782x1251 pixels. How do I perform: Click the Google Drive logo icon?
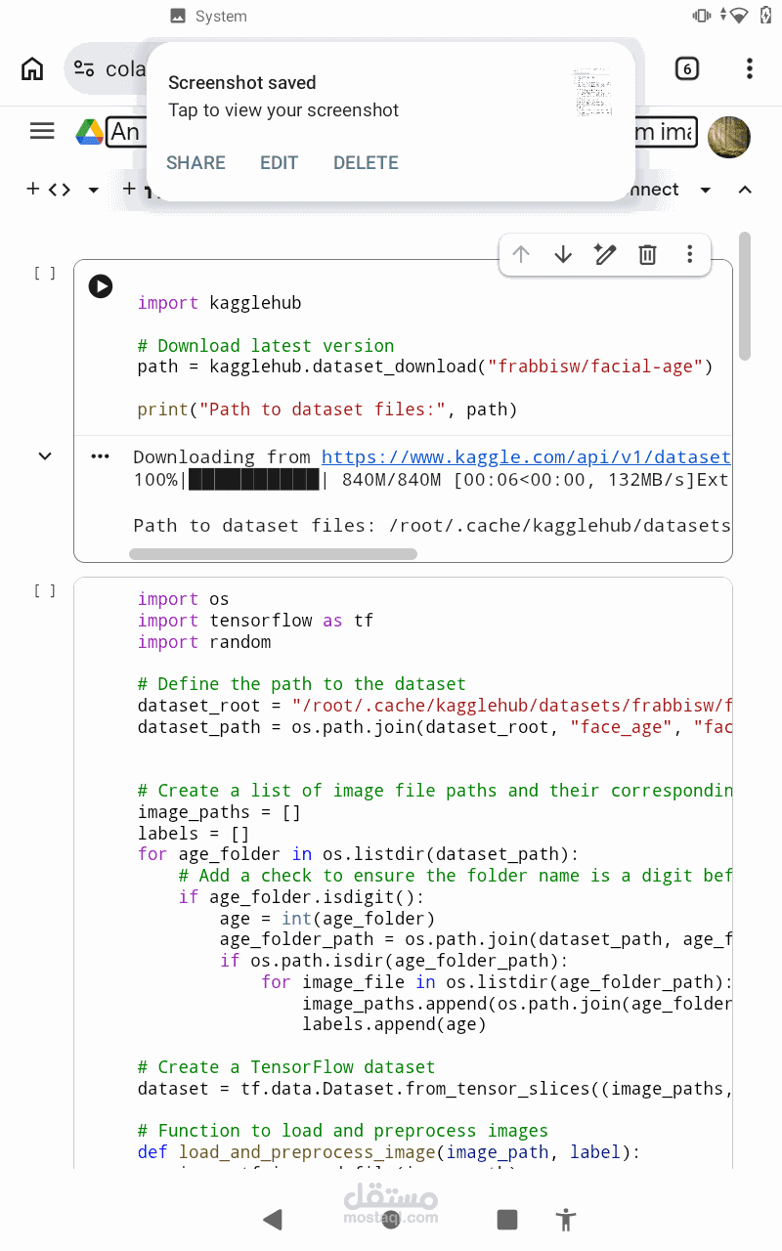(90, 131)
